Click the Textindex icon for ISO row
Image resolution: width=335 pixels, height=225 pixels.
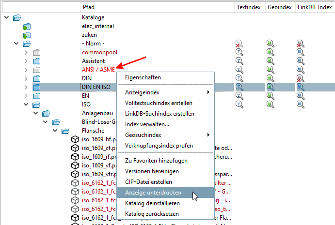[239, 105]
